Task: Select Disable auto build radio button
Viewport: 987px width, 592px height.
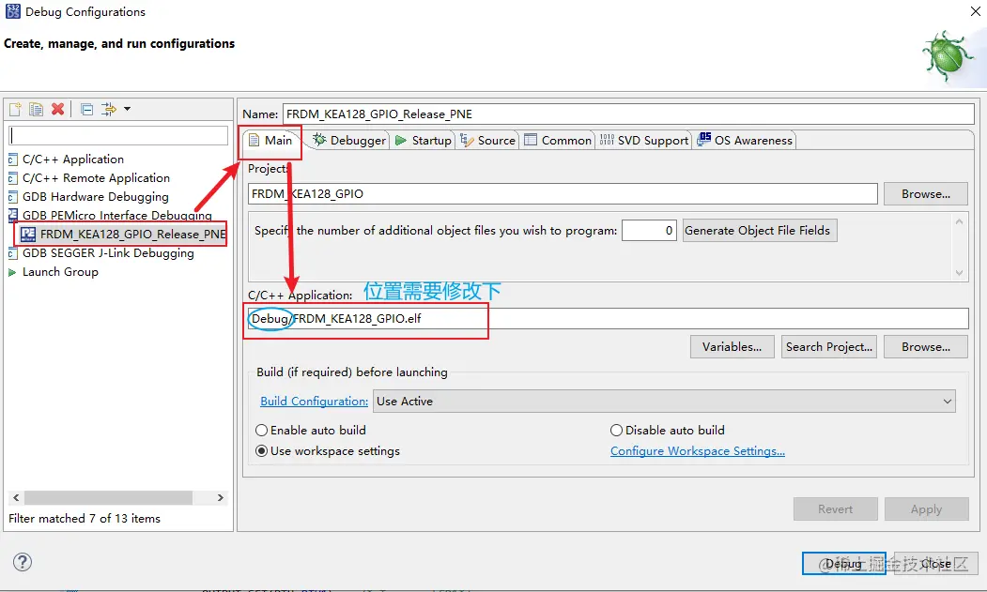Action: (x=616, y=431)
